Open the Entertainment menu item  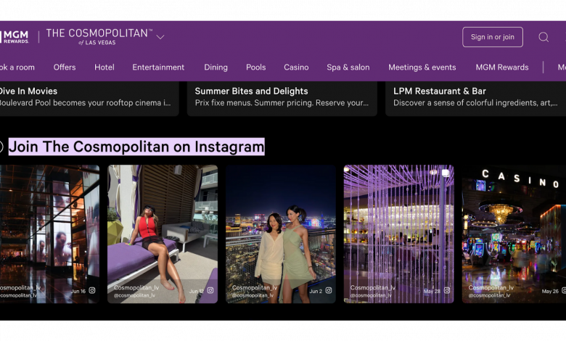(x=158, y=67)
